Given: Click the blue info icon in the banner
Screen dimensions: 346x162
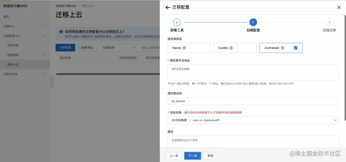Looking at the screenshot, I should pyautogui.click(x=61, y=32).
